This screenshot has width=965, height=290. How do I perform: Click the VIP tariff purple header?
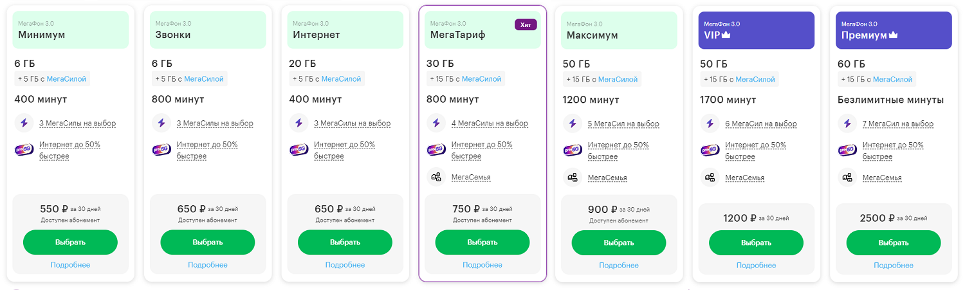coord(756,30)
